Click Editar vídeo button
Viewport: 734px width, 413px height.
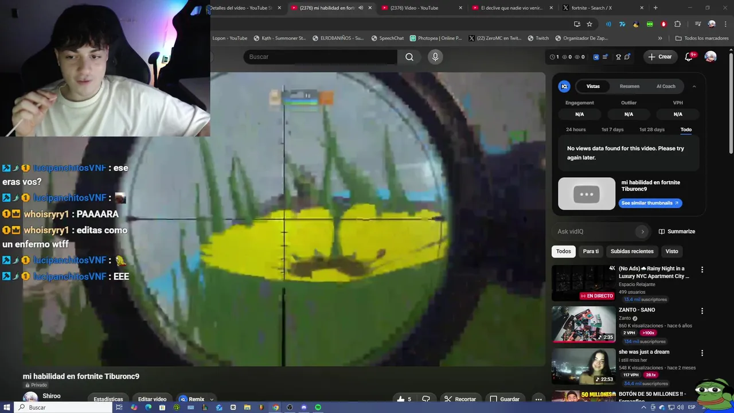coord(152,399)
